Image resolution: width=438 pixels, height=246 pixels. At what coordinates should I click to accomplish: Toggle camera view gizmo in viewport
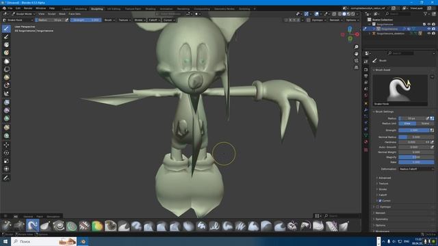pos(356,61)
